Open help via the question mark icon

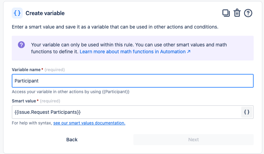click(248, 13)
